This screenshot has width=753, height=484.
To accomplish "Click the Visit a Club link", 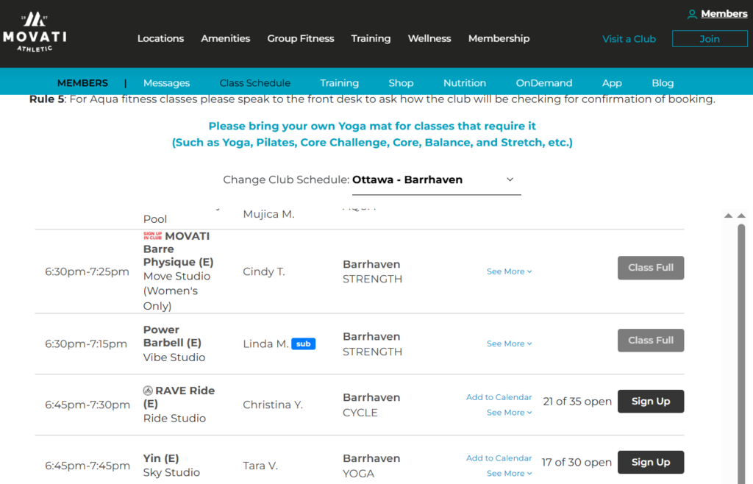I will (629, 39).
